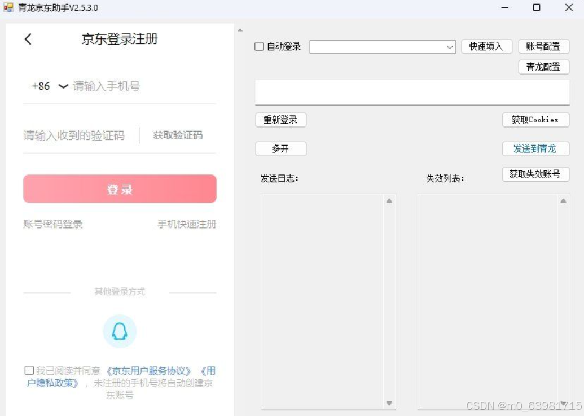Viewport: 584px width, 416px height.
Task: Click the app icon in title bar
Action: click(8, 7)
